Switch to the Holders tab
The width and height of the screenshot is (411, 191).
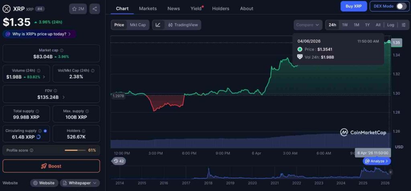point(220,8)
